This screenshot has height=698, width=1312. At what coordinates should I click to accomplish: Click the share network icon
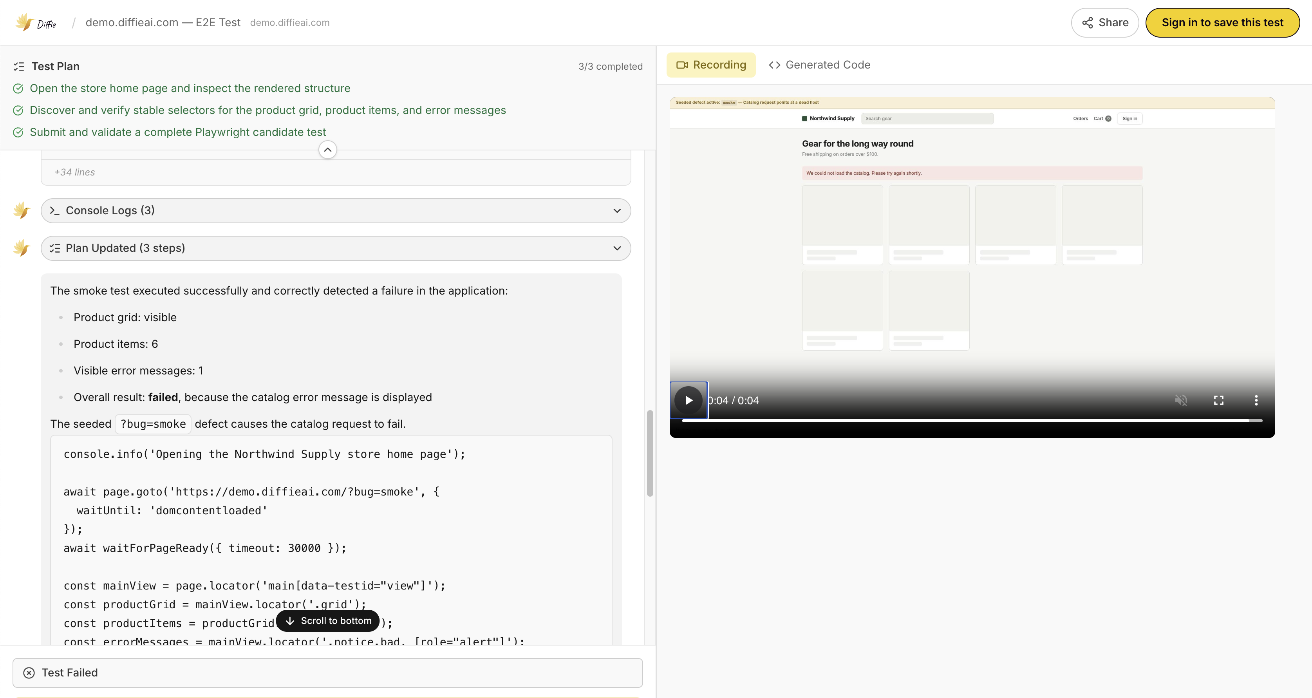point(1087,22)
